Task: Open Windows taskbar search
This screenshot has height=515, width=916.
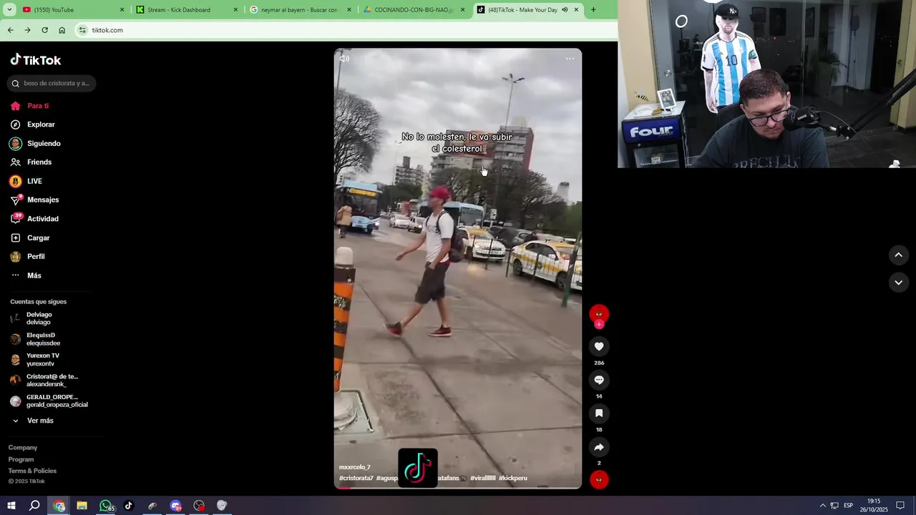Action: (x=34, y=506)
